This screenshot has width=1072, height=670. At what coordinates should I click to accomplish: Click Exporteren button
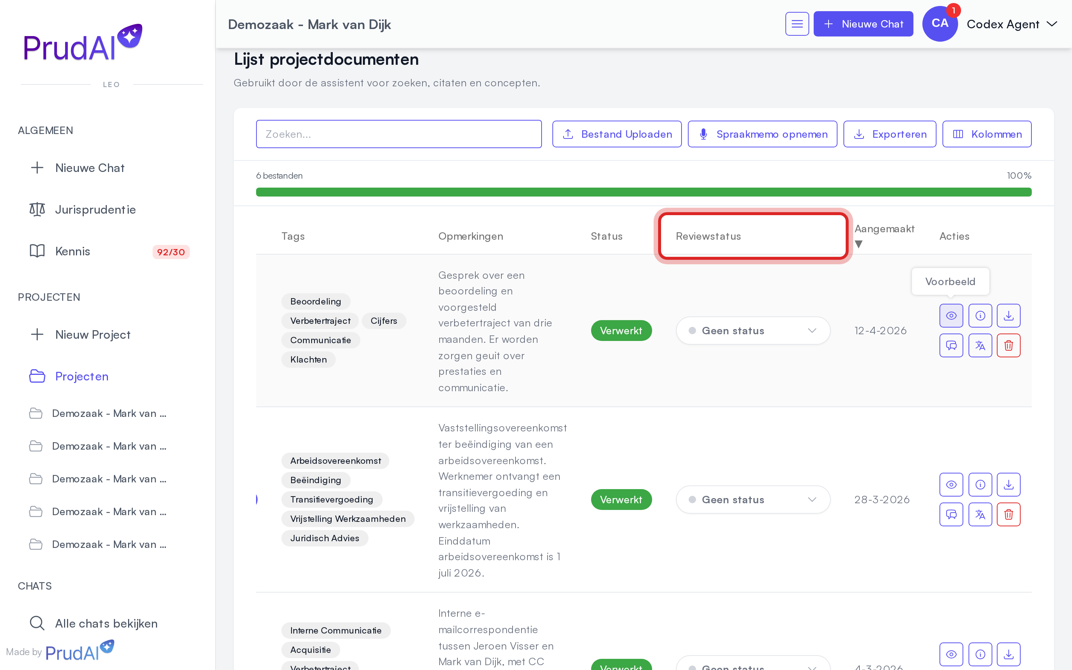coord(890,134)
